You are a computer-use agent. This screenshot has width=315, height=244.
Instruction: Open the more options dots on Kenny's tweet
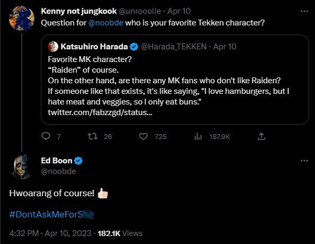pos(304,11)
